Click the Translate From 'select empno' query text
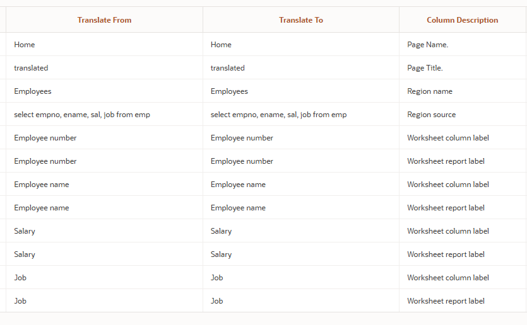The width and height of the screenshot is (527, 325). click(x=82, y=115)
